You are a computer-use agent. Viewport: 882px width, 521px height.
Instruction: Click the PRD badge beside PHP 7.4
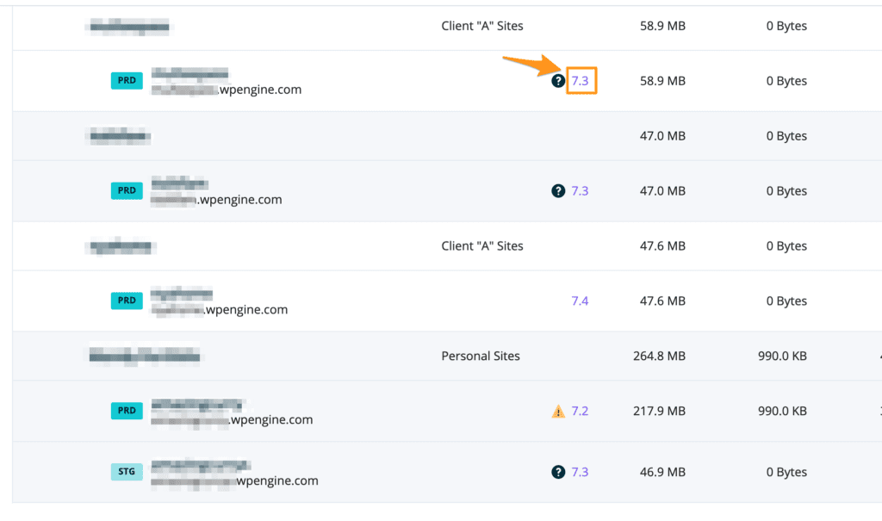127,301
